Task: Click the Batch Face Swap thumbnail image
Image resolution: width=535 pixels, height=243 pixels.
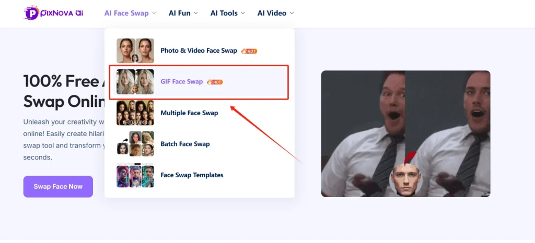Action: 135,144
